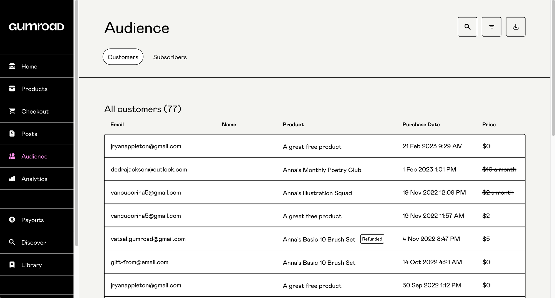
Task: Open the customer search button
Action: tap(467, 27)
